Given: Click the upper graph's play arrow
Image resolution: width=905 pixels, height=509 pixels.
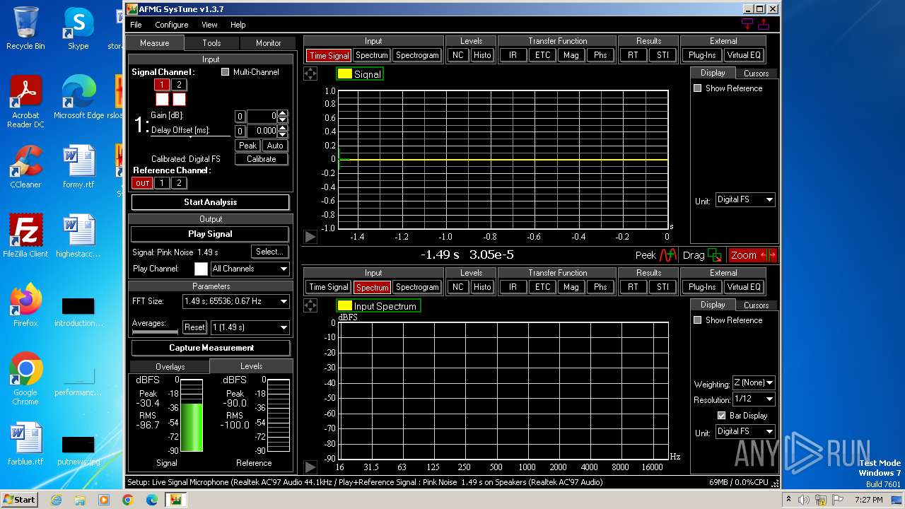Looking at the screenshot, I should coord(310,236).
